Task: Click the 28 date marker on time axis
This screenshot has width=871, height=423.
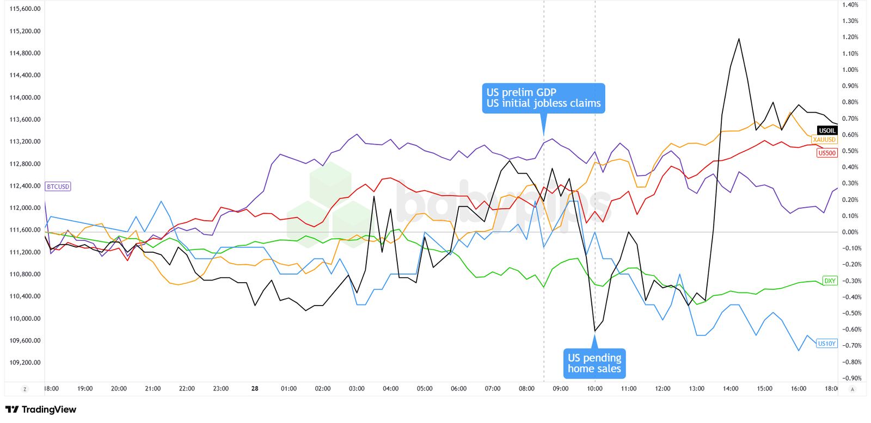Action: pyautogui.click(x=255, y=389)
